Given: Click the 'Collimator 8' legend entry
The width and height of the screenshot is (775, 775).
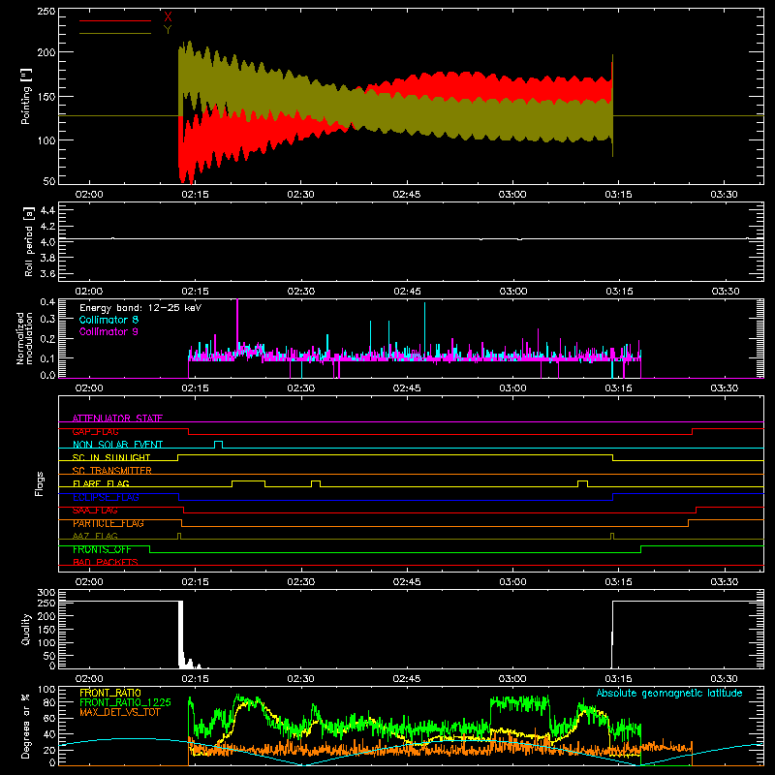Looking at the screenshot, I should point(108,320).
